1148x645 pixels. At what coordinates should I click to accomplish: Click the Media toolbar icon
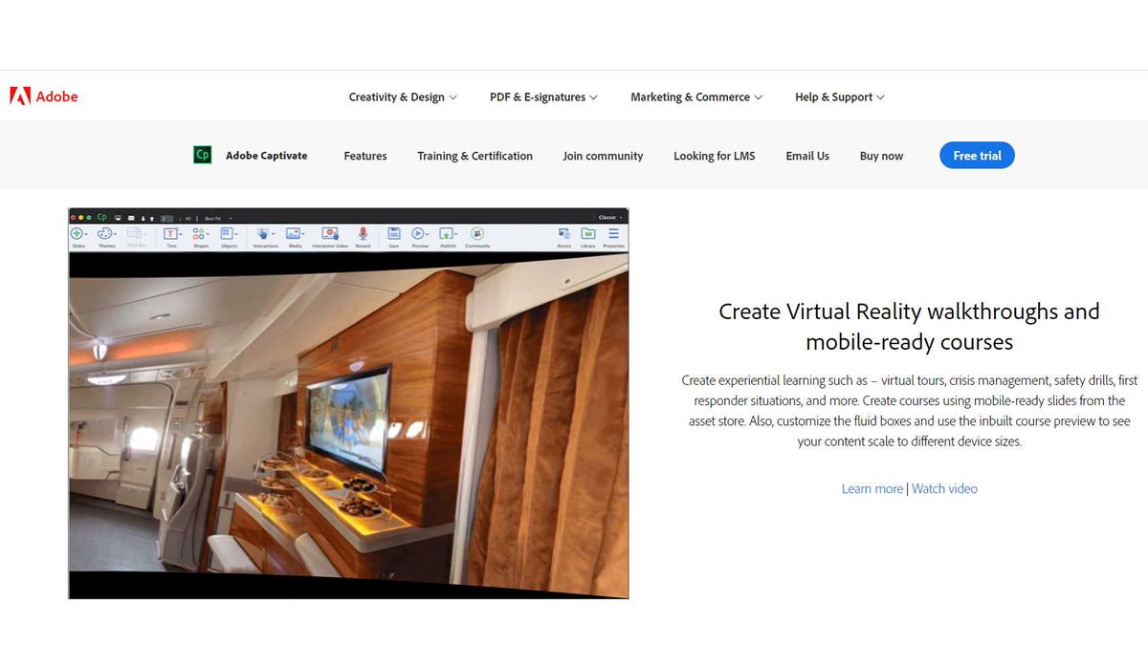(x=293, y=233)
